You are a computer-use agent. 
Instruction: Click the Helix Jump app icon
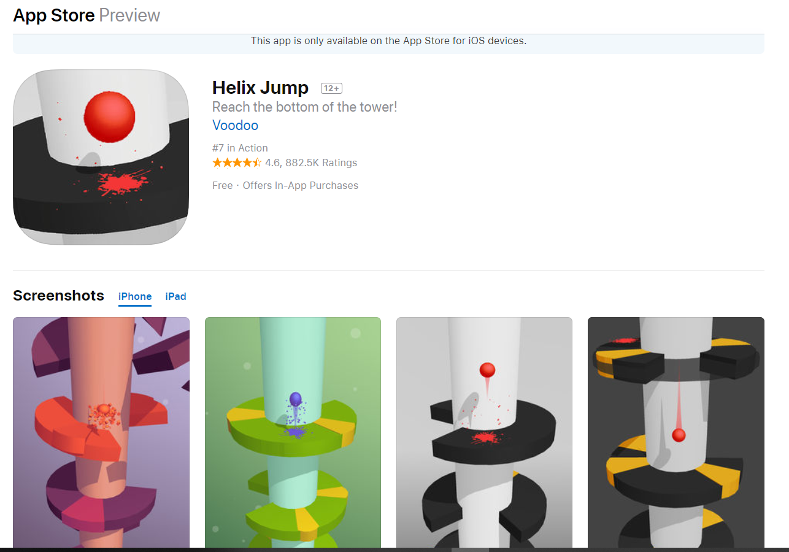click(101, 157)
